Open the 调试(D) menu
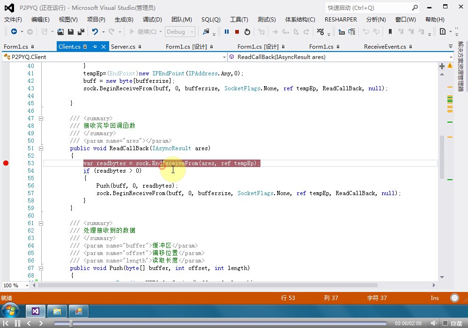 click(152, 20)
